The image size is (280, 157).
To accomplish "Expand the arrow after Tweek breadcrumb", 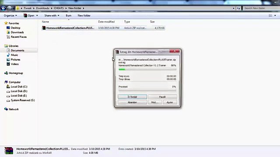I will click(x=34, y=8).
